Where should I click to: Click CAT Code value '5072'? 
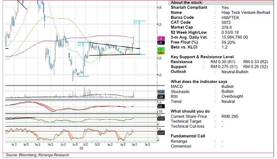click(x=226, y=23)
